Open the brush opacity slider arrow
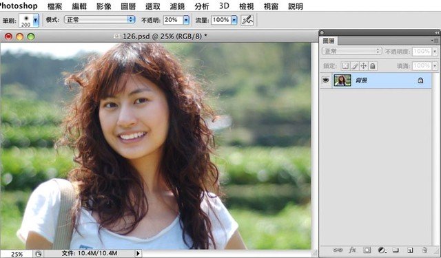Image resolution: width=441 pixels, height=258 pixels. click(186, 20)
